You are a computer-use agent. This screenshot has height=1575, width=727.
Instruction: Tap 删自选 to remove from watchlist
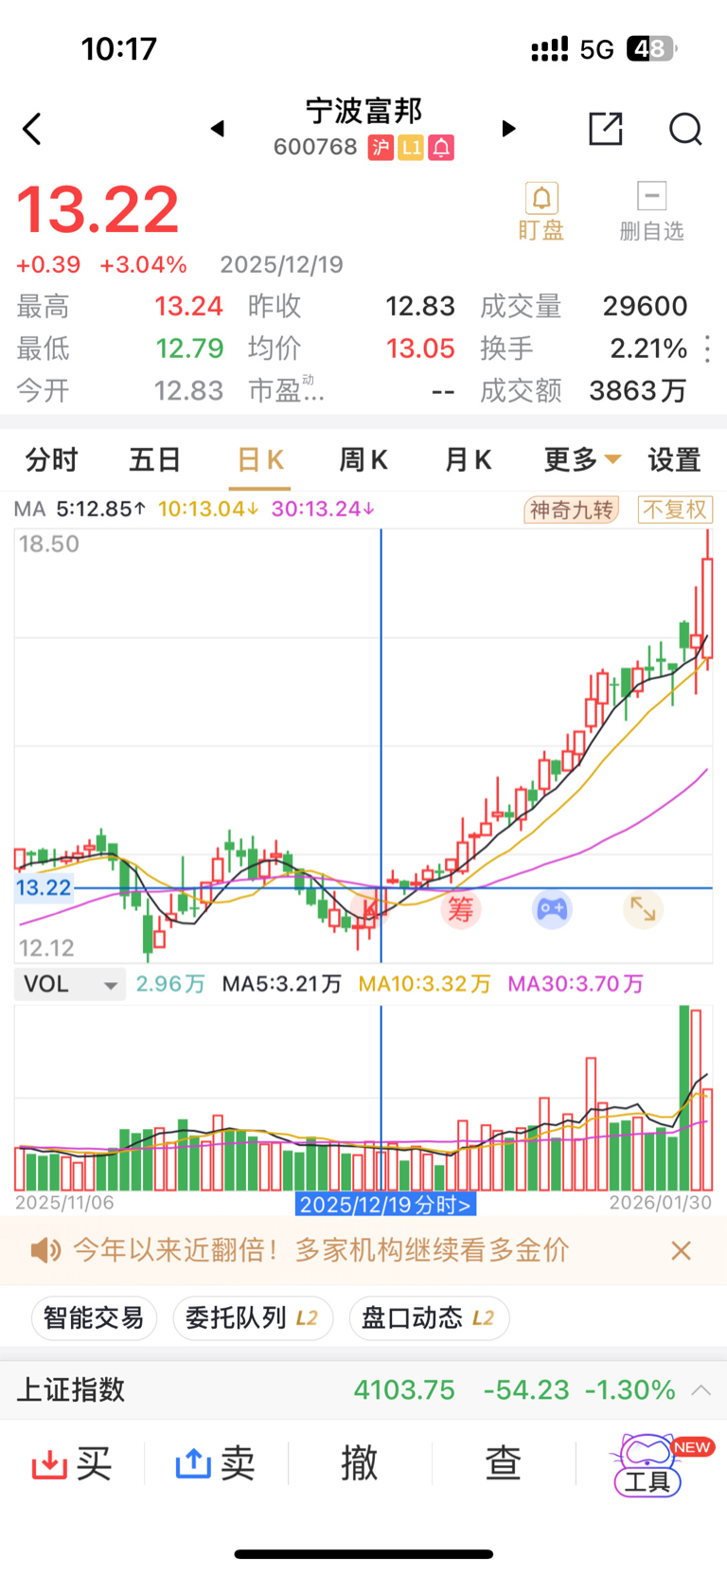pyautogui.click(x=651, y=212)
